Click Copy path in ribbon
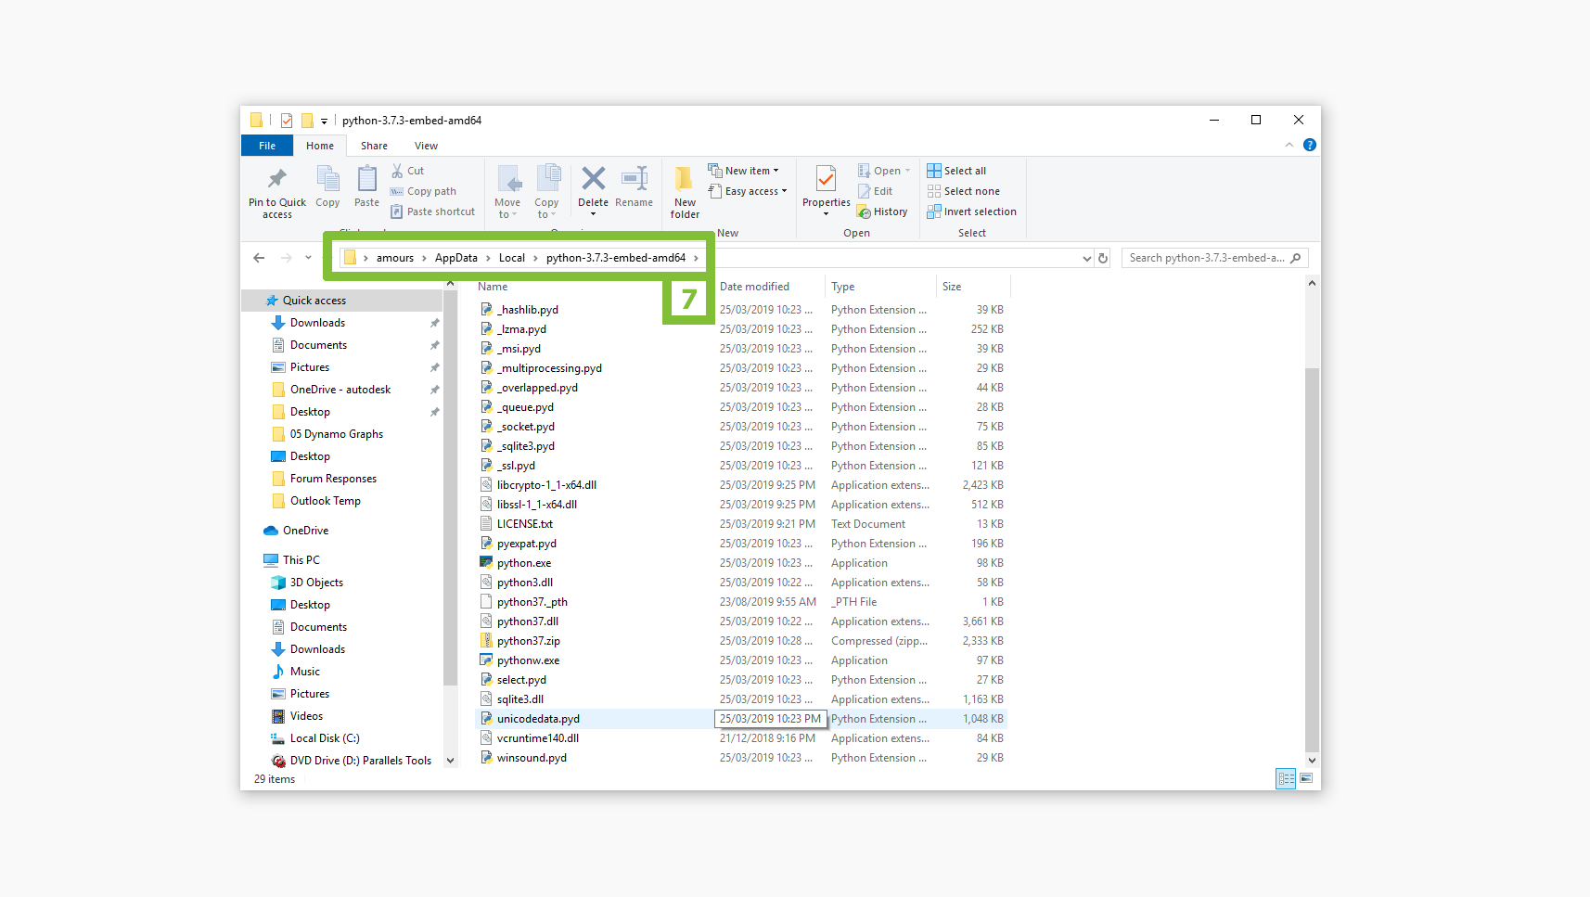 click(x=423, y=191)
